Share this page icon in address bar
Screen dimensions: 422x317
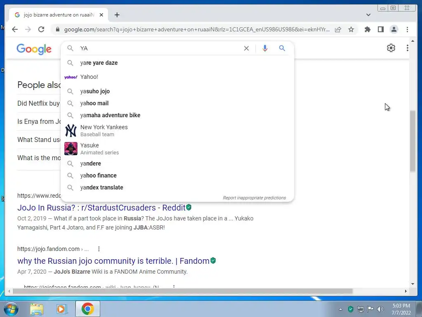coord(338,29)
